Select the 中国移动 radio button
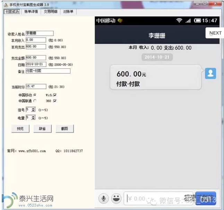 click(x=35, y=95)
